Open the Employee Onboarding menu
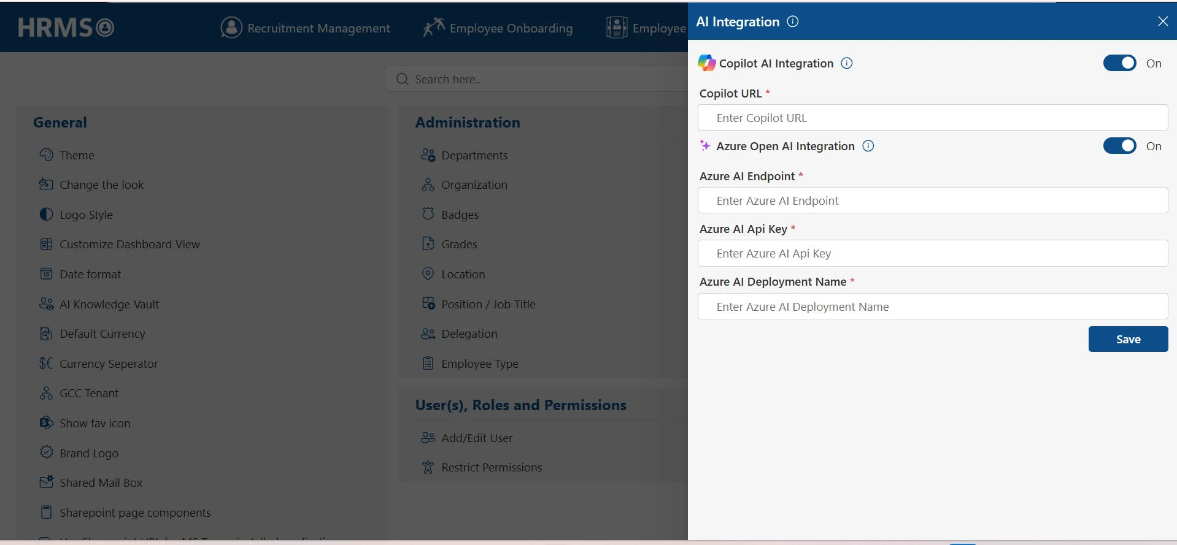The height and width of the screenshot is (545, 1177). [498, 28]
